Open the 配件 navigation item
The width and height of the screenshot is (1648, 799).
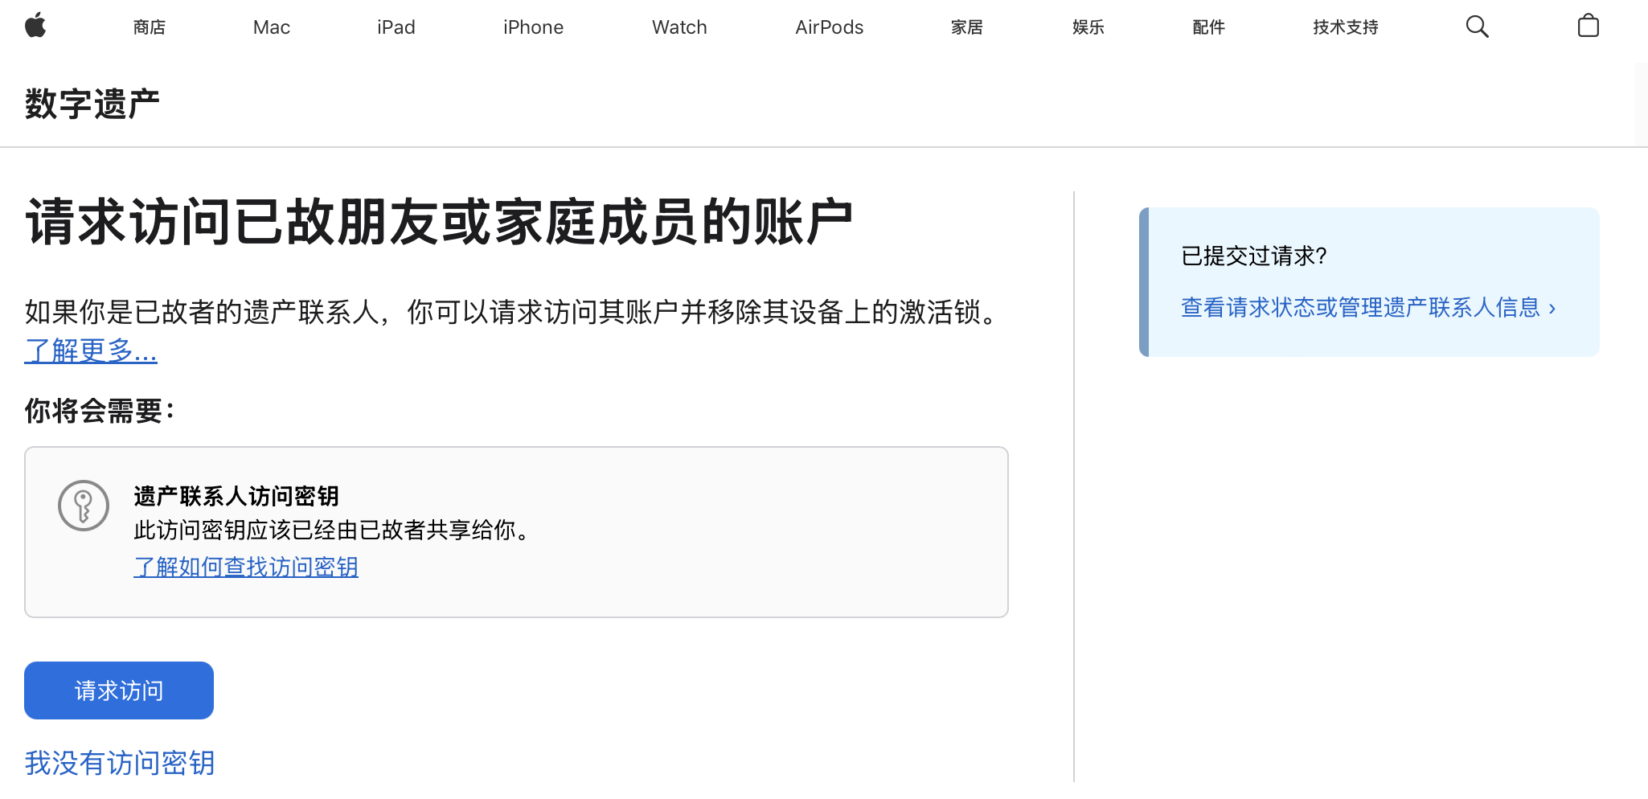pos(1208,27)
